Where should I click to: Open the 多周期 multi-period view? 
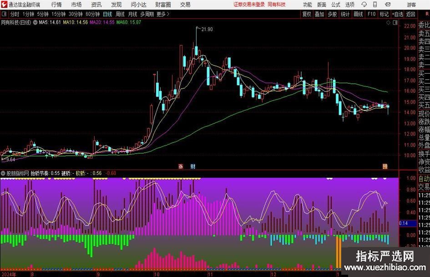click(147, 14)
